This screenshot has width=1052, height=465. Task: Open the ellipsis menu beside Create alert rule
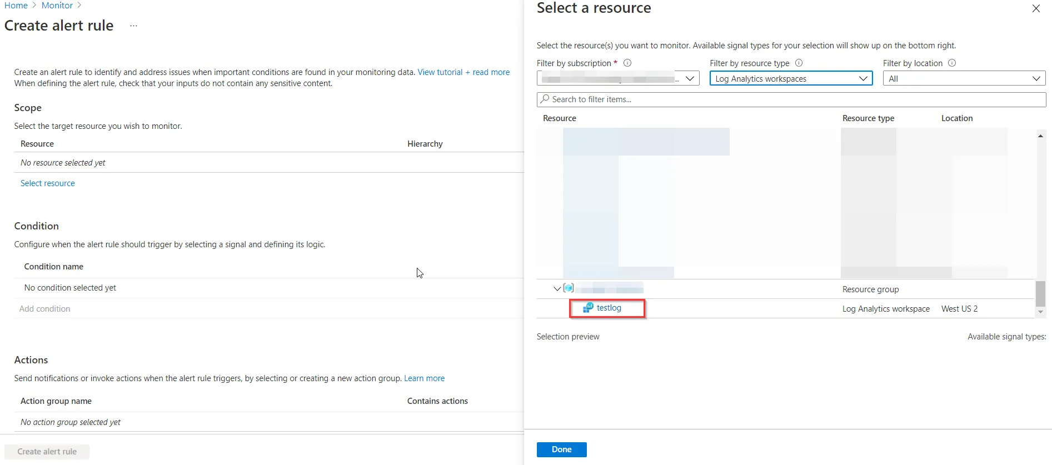133,26
